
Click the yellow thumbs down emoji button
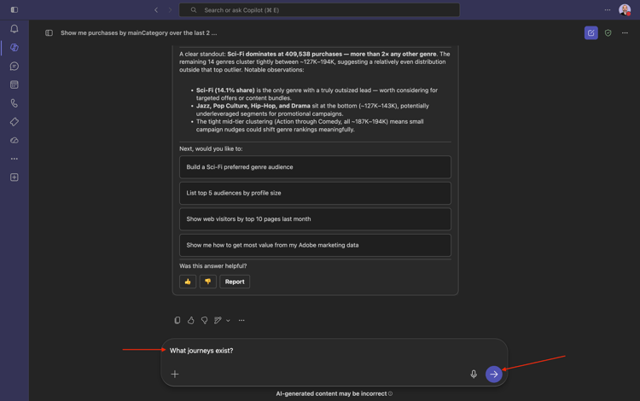(207, 282)
